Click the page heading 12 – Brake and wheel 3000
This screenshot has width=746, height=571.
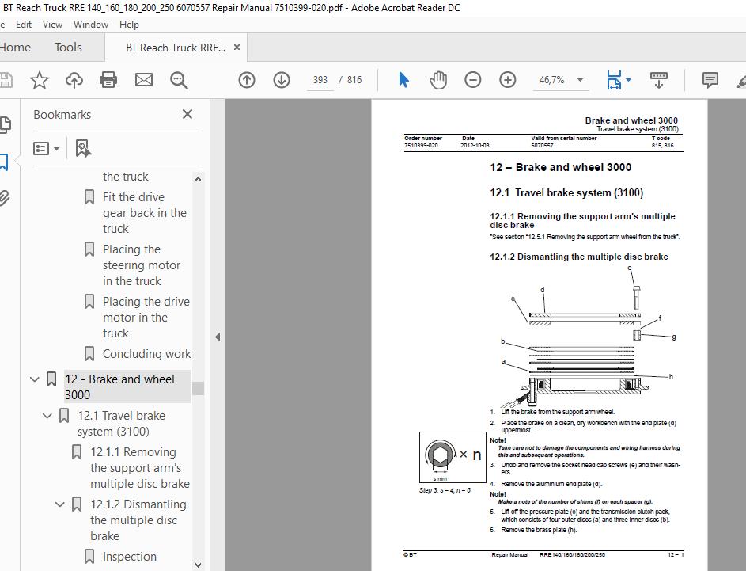(x=560, y=167)
